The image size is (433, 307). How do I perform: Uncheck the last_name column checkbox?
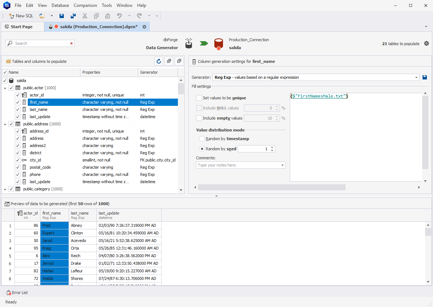click(x=18, y=109)
